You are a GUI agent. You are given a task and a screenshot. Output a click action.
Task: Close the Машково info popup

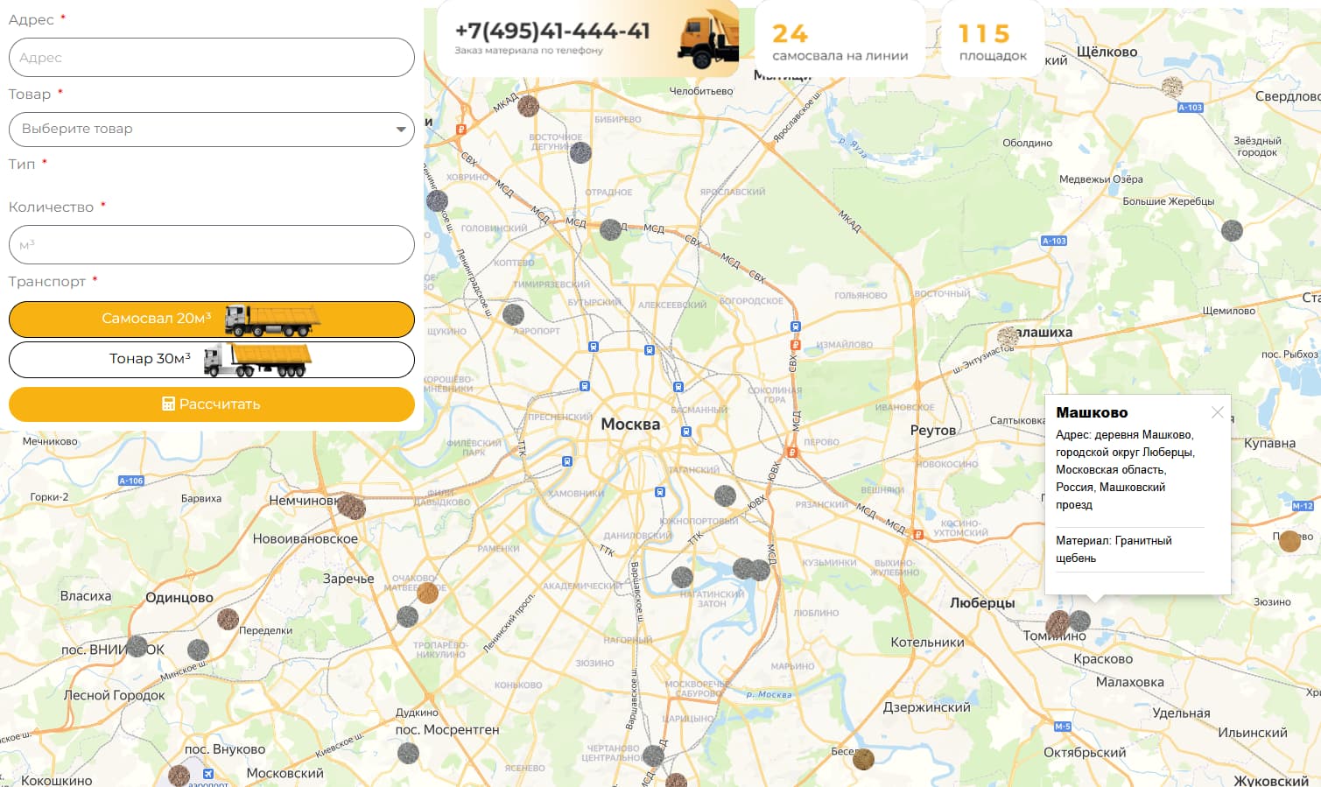[1217, 412]
